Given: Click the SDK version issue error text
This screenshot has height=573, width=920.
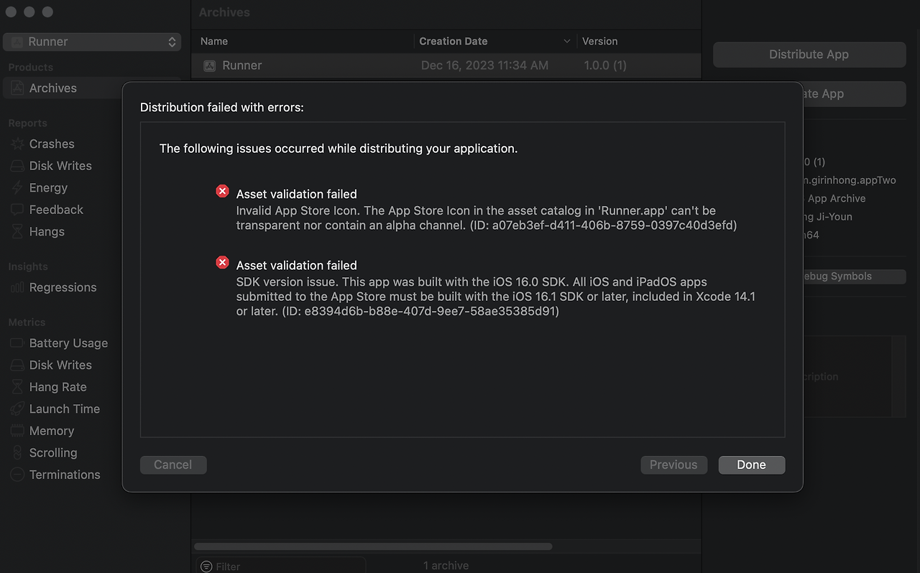Looking at the screenshot, I should (496, 297).
